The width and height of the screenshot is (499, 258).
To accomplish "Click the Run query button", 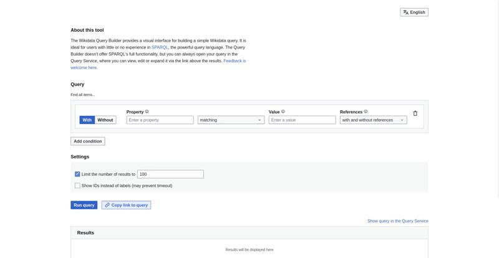I will pyautogui.click(x=84, y=205).
